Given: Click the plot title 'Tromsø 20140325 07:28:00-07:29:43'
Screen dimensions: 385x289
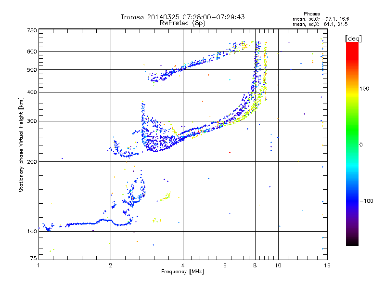Looking at the screenshot, I should [182, 17].
